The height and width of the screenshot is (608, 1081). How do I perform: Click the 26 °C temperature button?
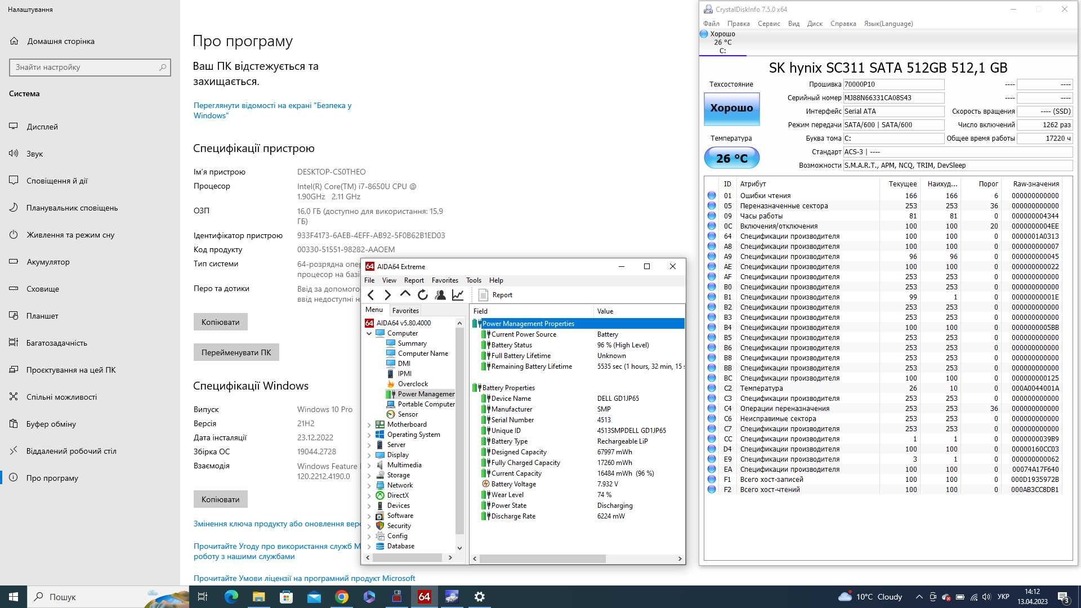(731, 158)
